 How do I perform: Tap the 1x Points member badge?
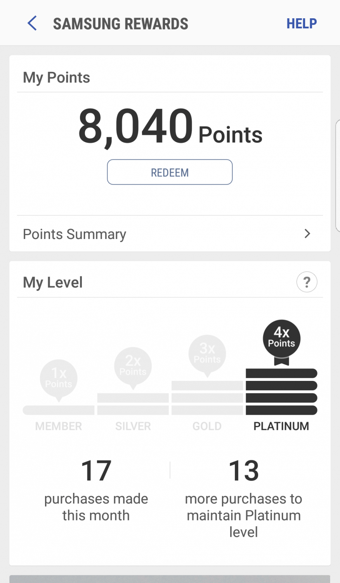click(x=59, y=379)
